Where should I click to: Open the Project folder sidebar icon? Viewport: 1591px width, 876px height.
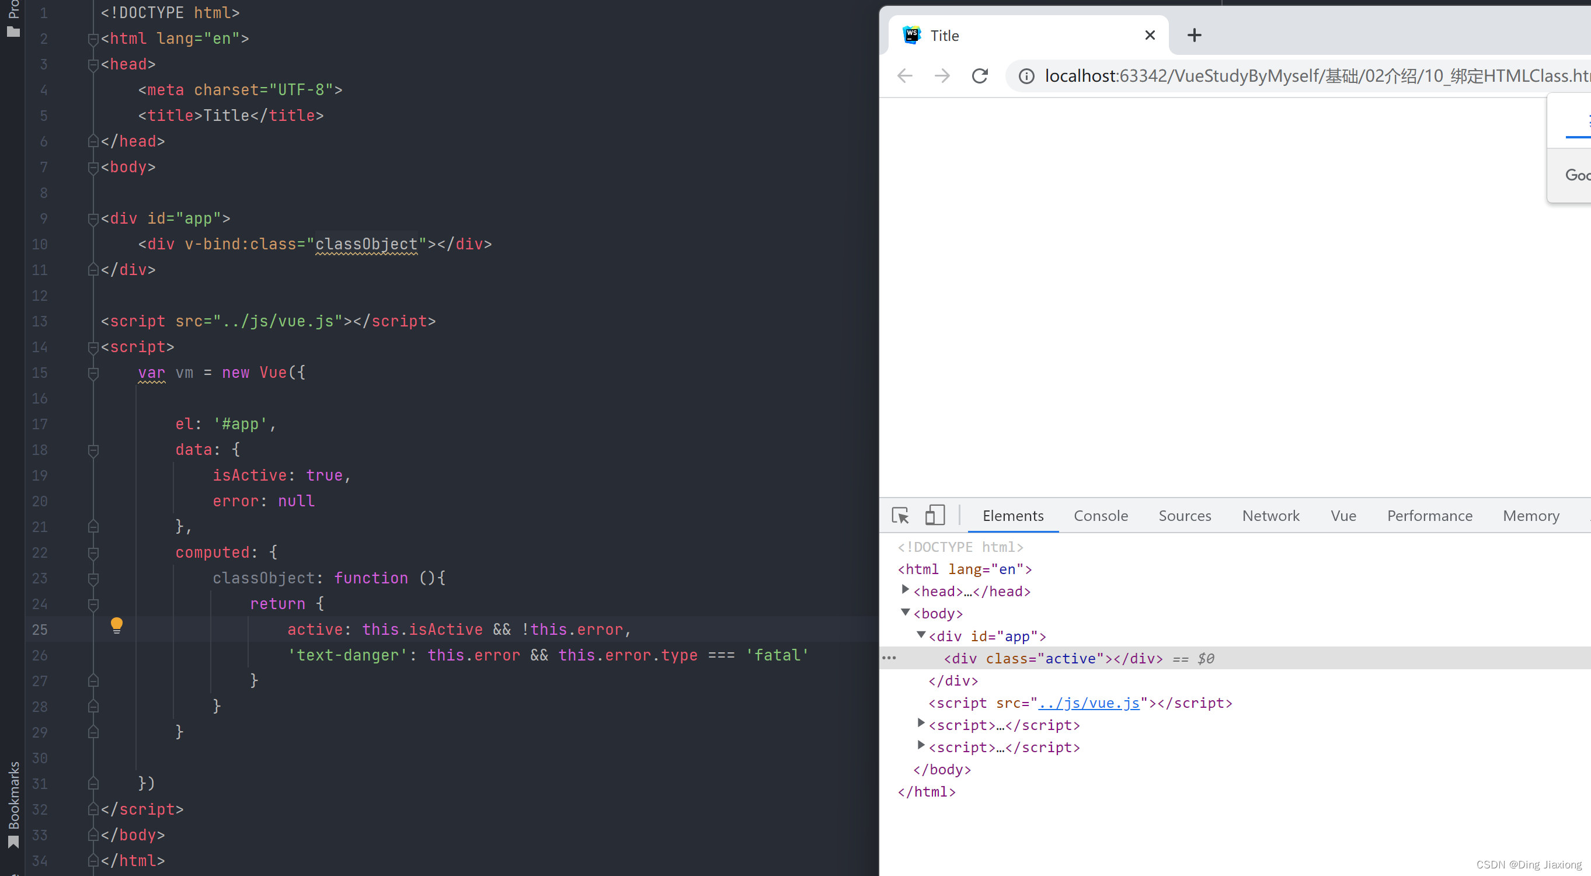[13, 32]
